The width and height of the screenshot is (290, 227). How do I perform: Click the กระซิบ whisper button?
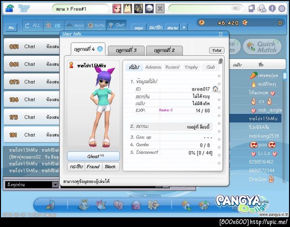pyautogui.click(x=76, y=166)
